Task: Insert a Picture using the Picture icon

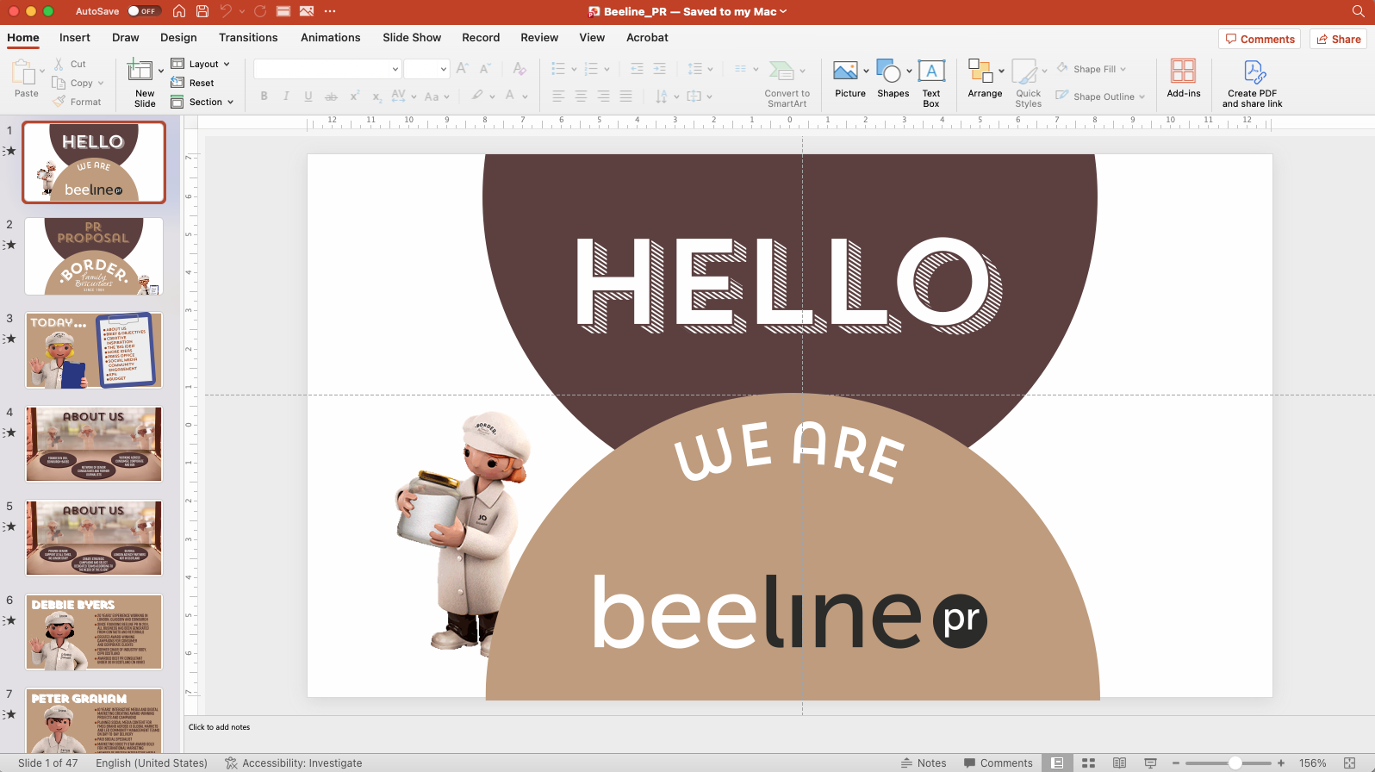Action: click(845, 71)
